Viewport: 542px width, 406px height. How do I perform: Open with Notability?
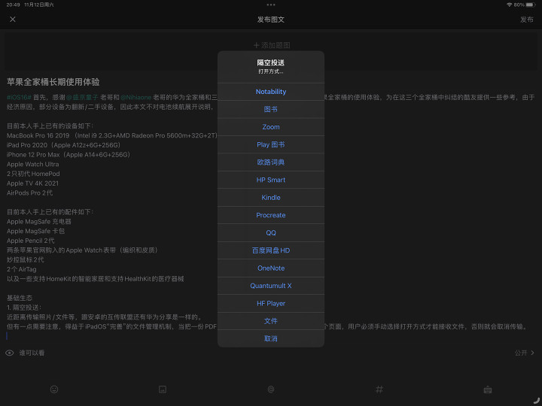(271, 92)
